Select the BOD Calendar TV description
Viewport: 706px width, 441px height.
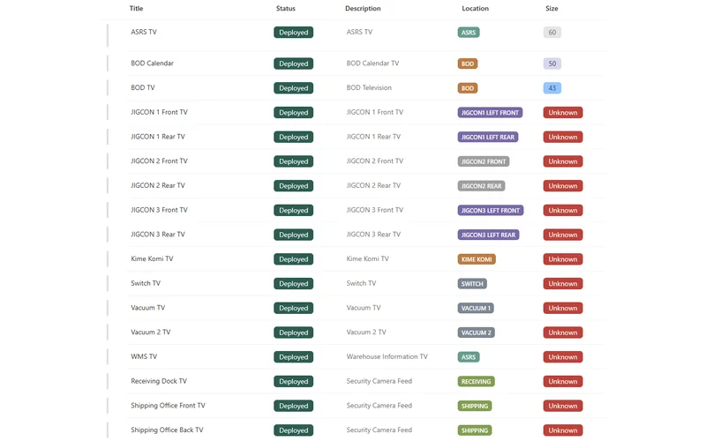(x=372, y=64)
